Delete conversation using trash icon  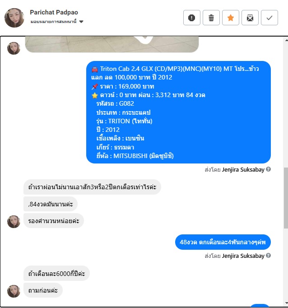[x=211, y=18]
